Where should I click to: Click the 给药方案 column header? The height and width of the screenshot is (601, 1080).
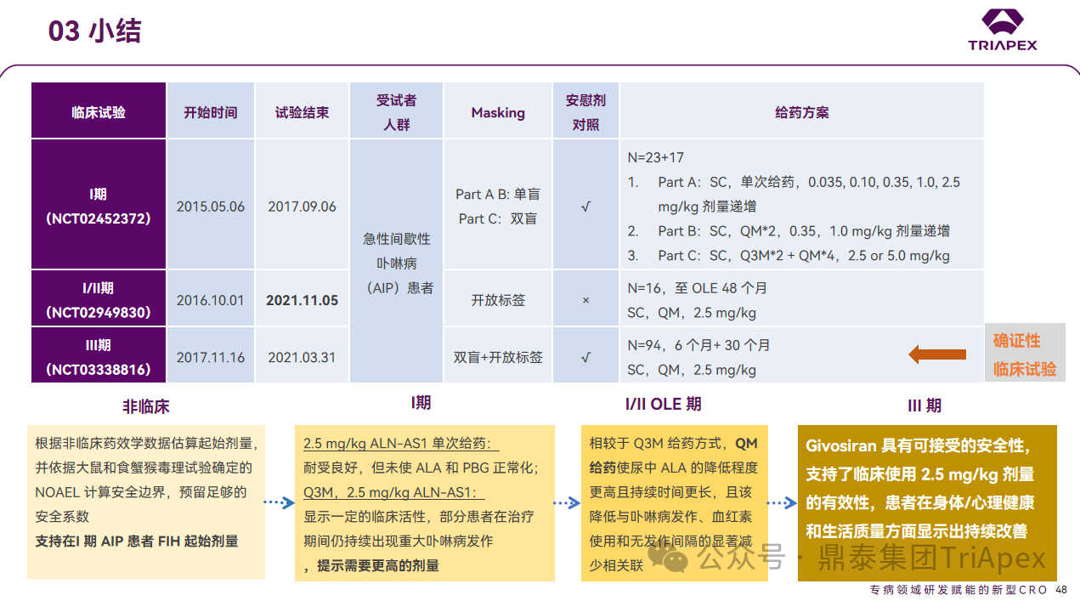pyautogui.click(x=801, y=112)
